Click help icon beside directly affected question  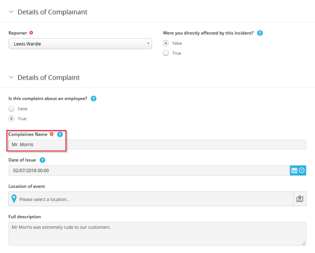(x=260, y=33)
